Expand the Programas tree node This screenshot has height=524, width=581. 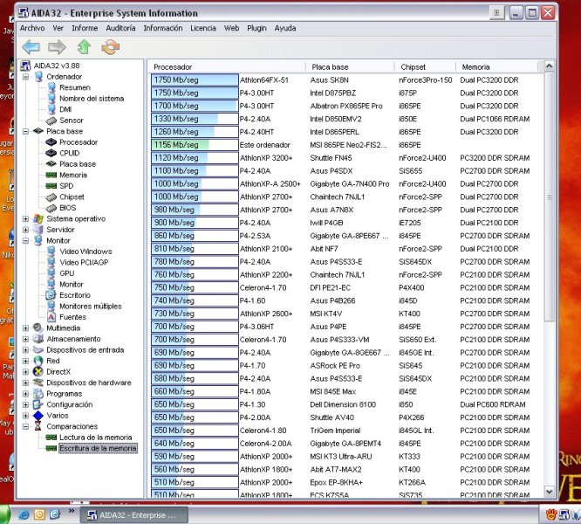point(25,394)
